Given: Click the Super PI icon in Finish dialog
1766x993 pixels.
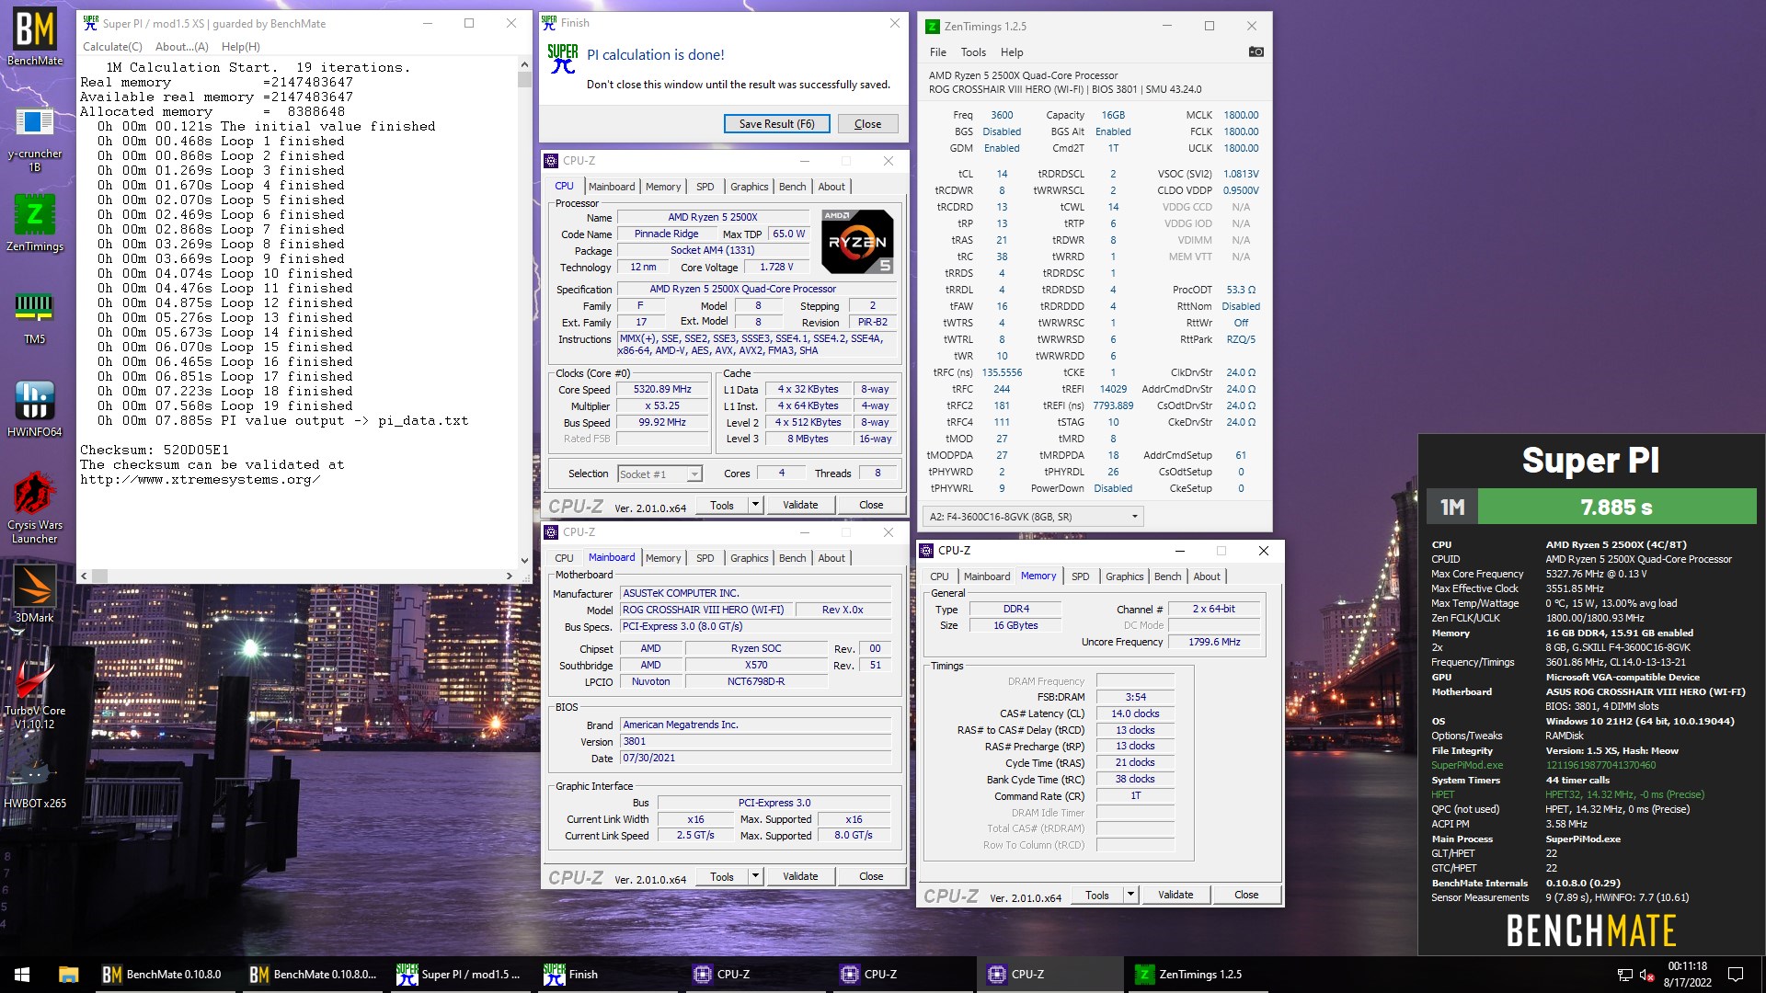Looking at the screenshot, I should point(563,60).
